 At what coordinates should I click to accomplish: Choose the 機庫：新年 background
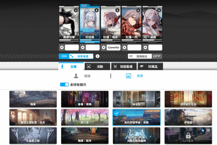pos(85,135)
